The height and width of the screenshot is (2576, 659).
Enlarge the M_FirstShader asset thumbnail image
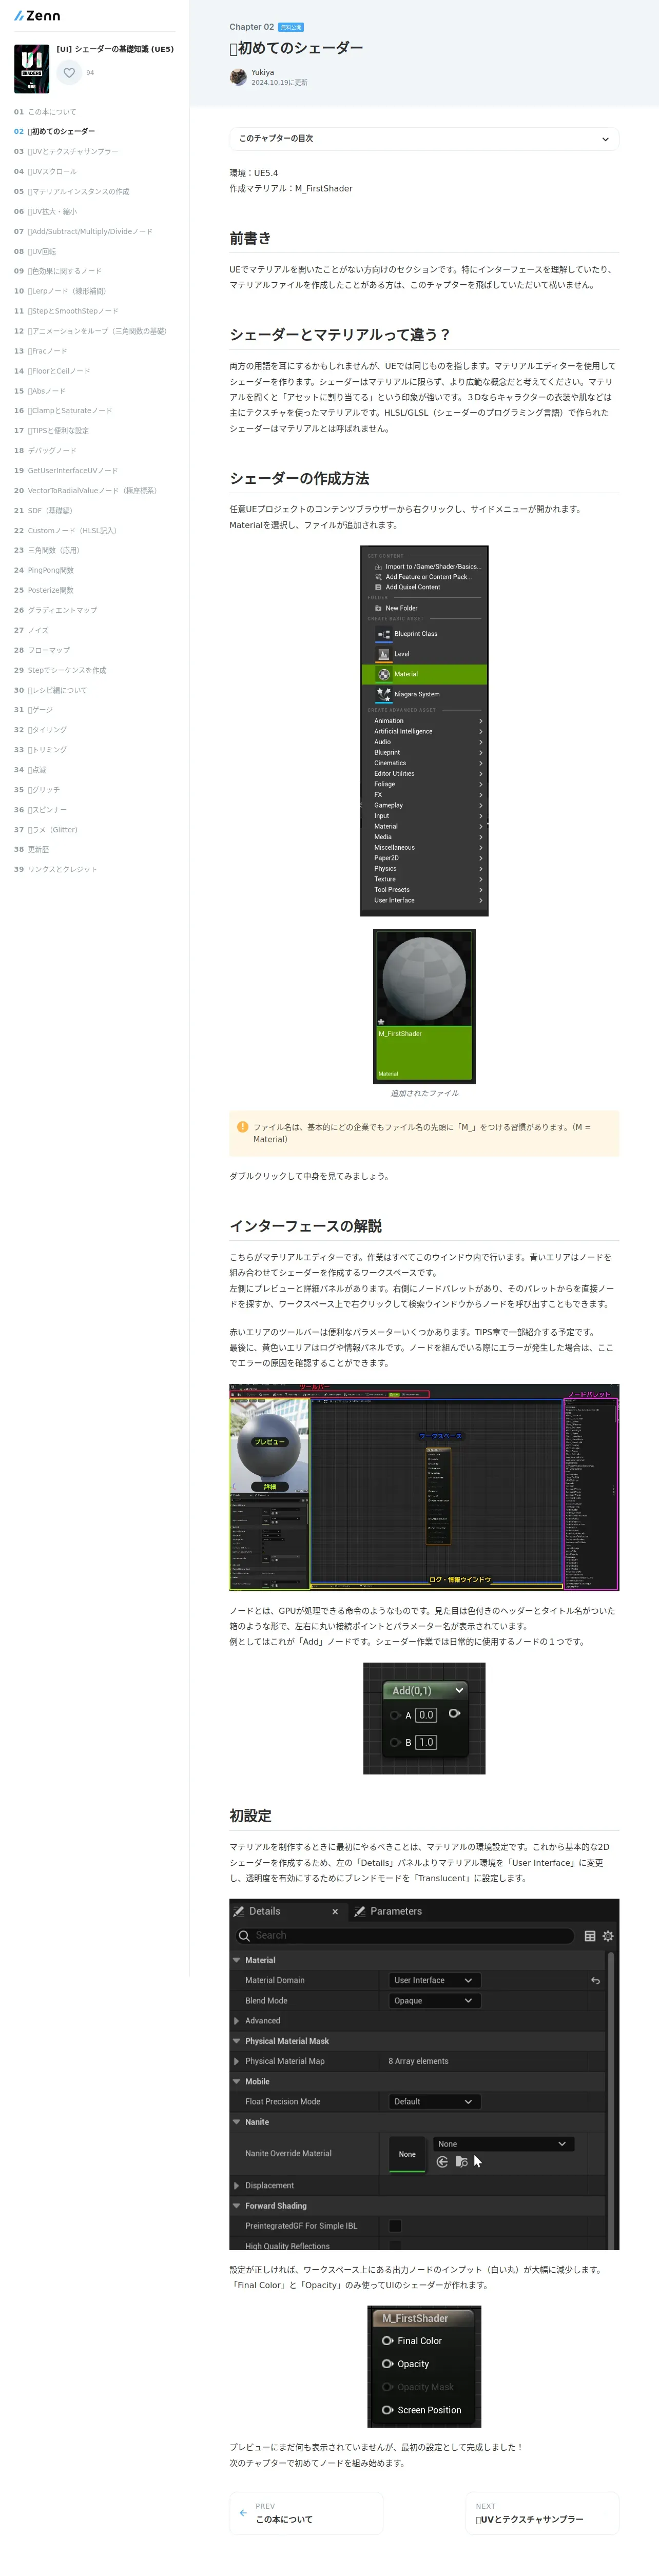(424, 1006)
